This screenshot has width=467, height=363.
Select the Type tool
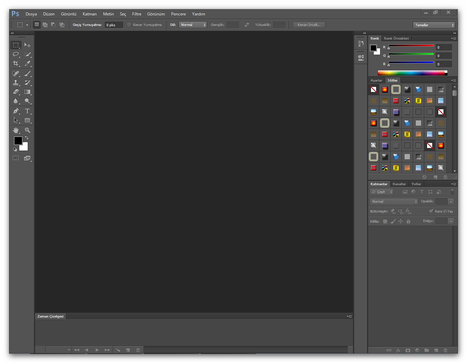(27, 111)
